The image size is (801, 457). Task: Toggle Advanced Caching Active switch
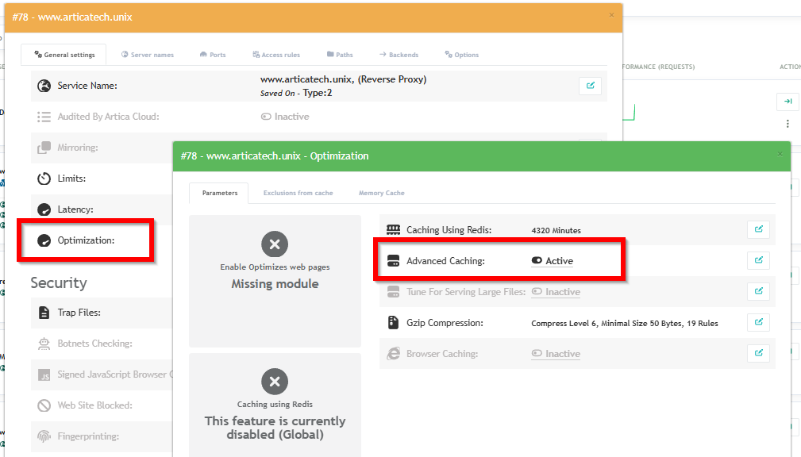553,261
